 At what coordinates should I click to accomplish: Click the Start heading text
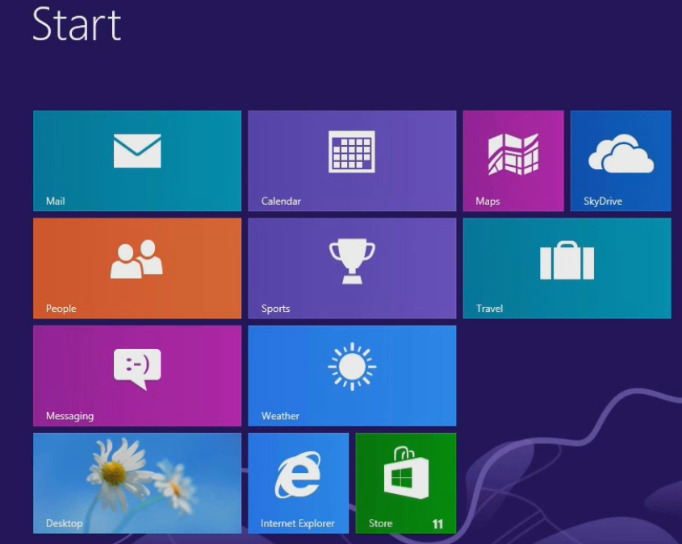coord(77,24)
